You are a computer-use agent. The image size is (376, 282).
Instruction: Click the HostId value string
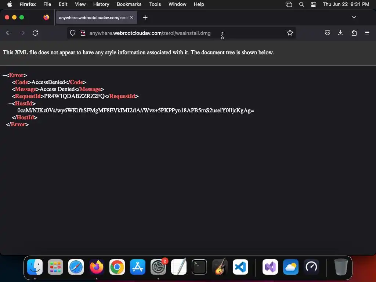pyautogui.click(x=136, y=111)
